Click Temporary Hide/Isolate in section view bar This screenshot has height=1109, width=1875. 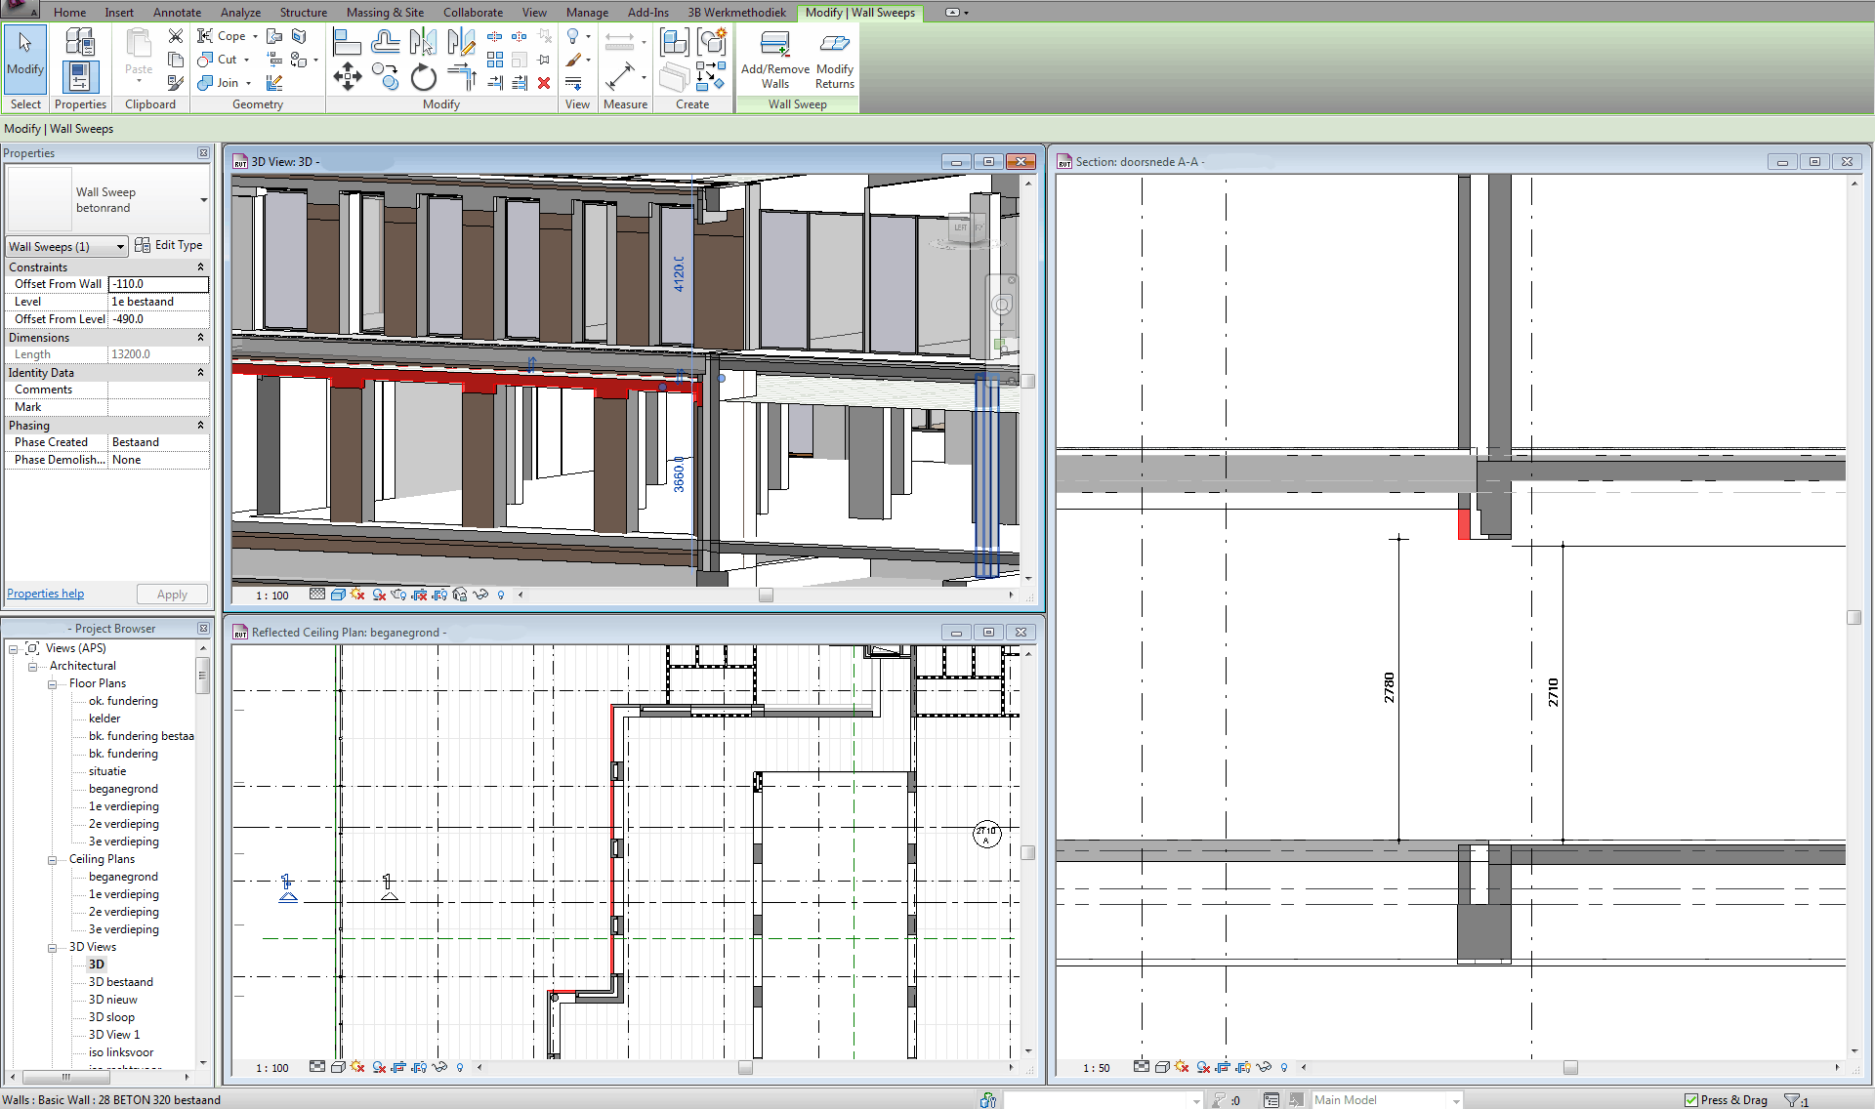(x=1264, y=1067)
